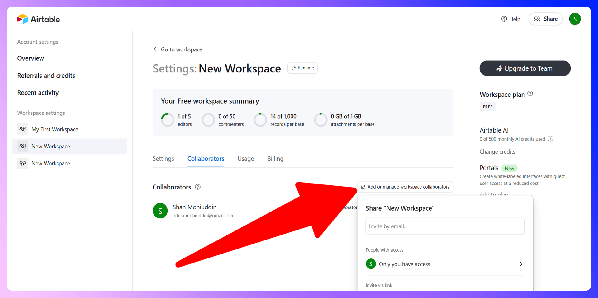
Task: Open Referrals and credits page
Action: pyautogui.click(x=46, y=76)
